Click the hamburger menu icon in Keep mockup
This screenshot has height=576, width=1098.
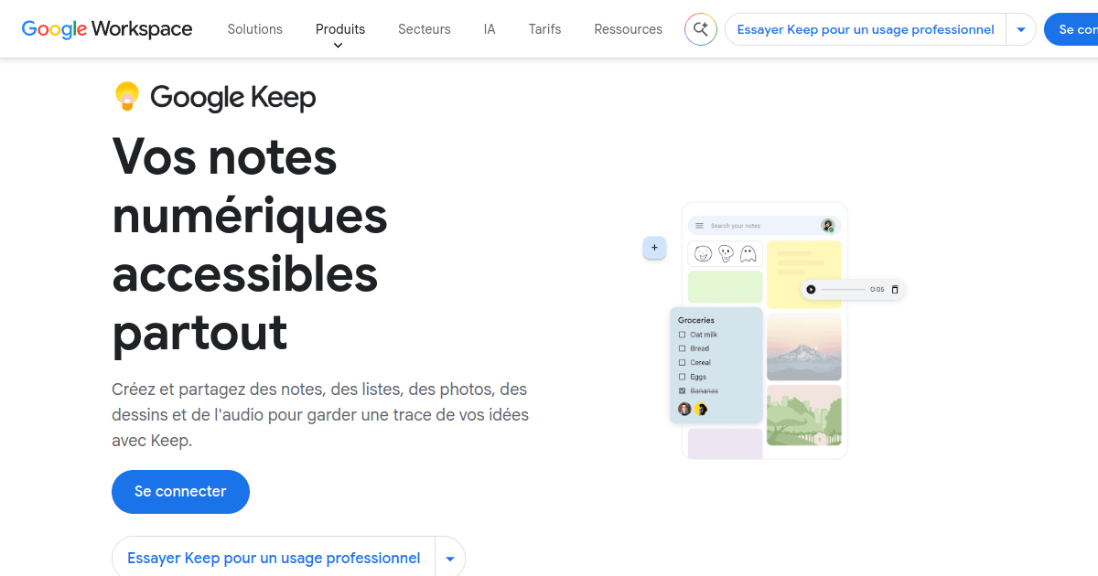[700, 226]
